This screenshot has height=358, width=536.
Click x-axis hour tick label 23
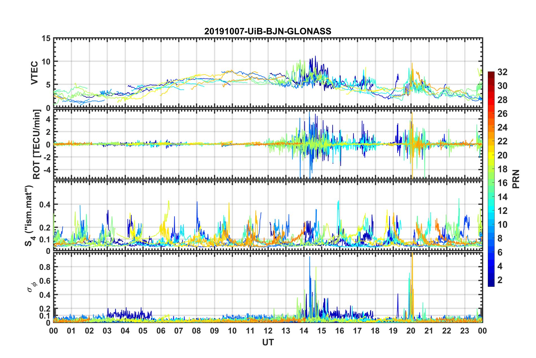click(x=465, y=331)
